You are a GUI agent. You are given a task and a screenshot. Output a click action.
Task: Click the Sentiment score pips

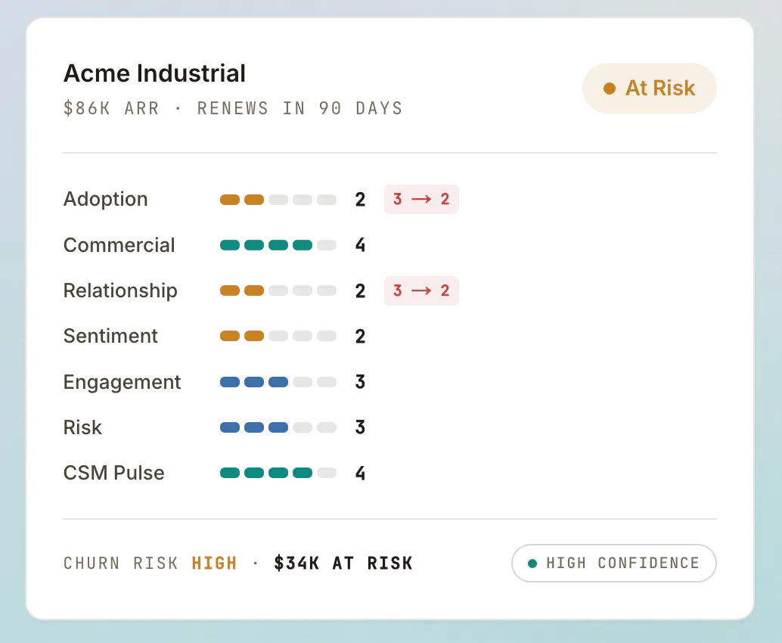(x=278, y=336)
